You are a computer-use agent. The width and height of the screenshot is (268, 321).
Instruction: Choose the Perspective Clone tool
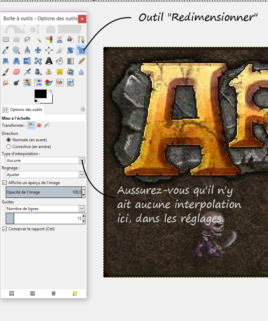click(x=71, y=72)
